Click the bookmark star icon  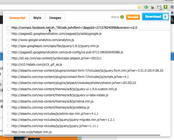[139, 7]
